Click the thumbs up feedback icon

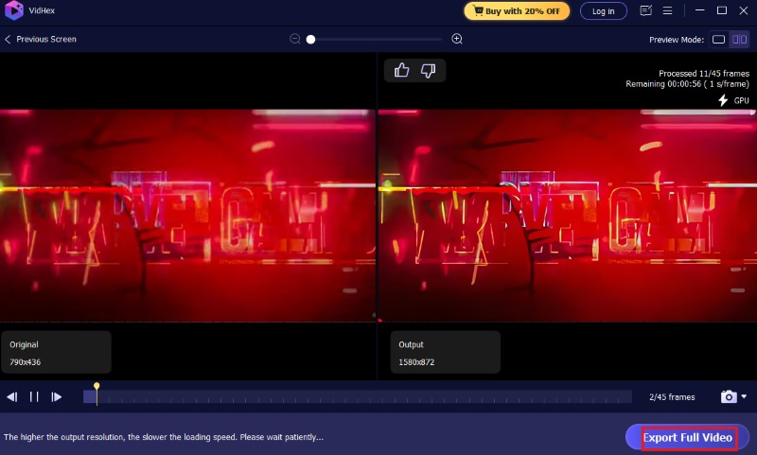coord(402,70)
